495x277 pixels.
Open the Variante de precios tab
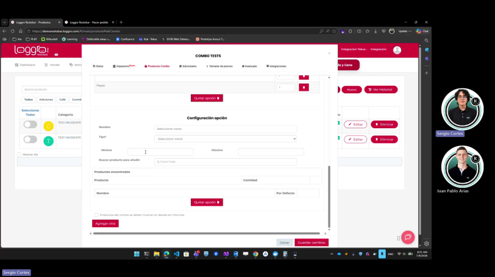pyautogui.click(x=220, y=66)
